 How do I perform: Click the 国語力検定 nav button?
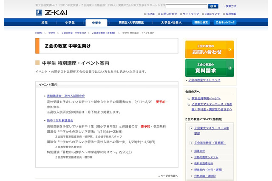pos(201,23)
